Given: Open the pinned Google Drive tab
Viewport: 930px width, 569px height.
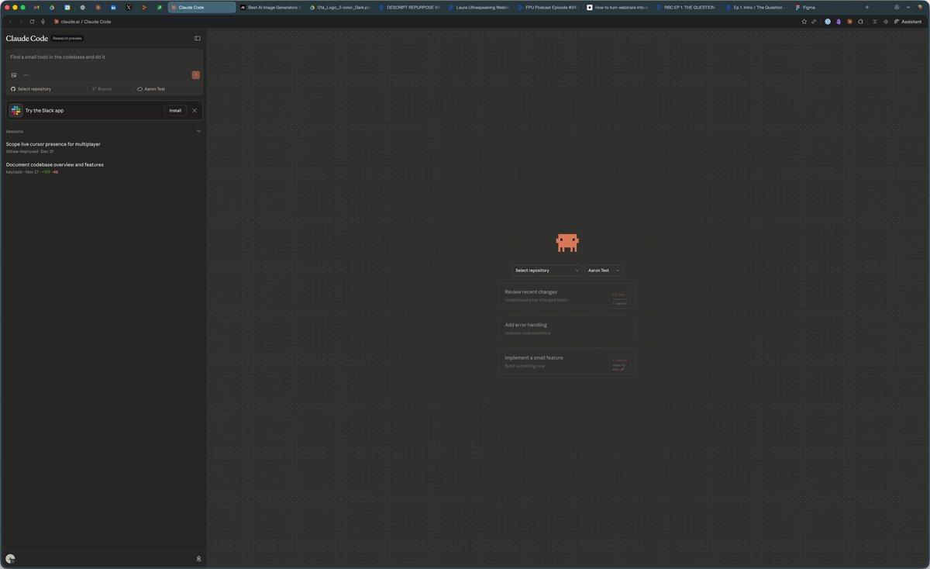Looking at the screenshot, I should pos(52,7).
